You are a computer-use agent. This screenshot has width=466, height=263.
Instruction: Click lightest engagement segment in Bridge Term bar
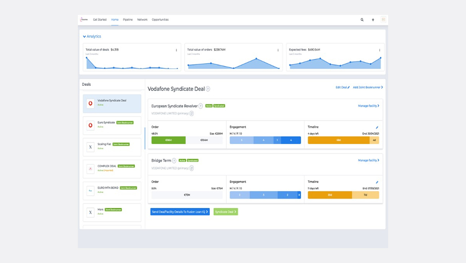(x=240, y=195)
